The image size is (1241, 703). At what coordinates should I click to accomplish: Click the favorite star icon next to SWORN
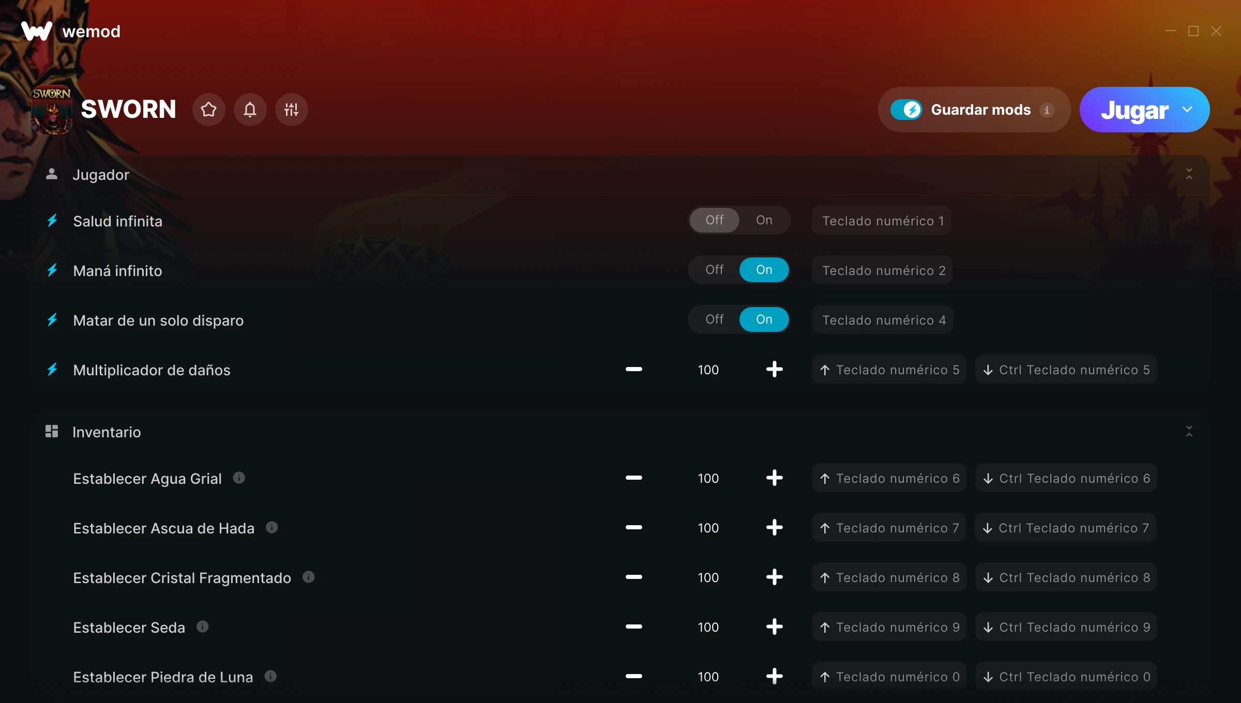(209, 110)
